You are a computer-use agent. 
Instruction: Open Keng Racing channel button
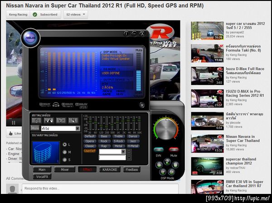tap(18, 15)
